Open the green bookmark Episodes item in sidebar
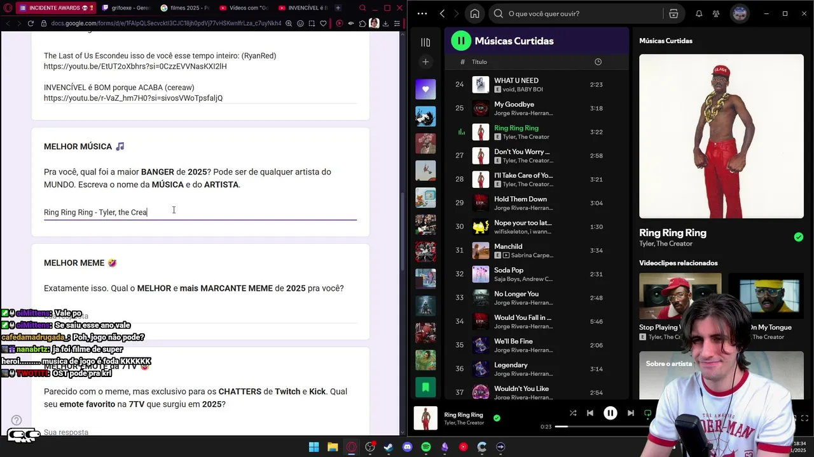 click(x=425, y=387)
